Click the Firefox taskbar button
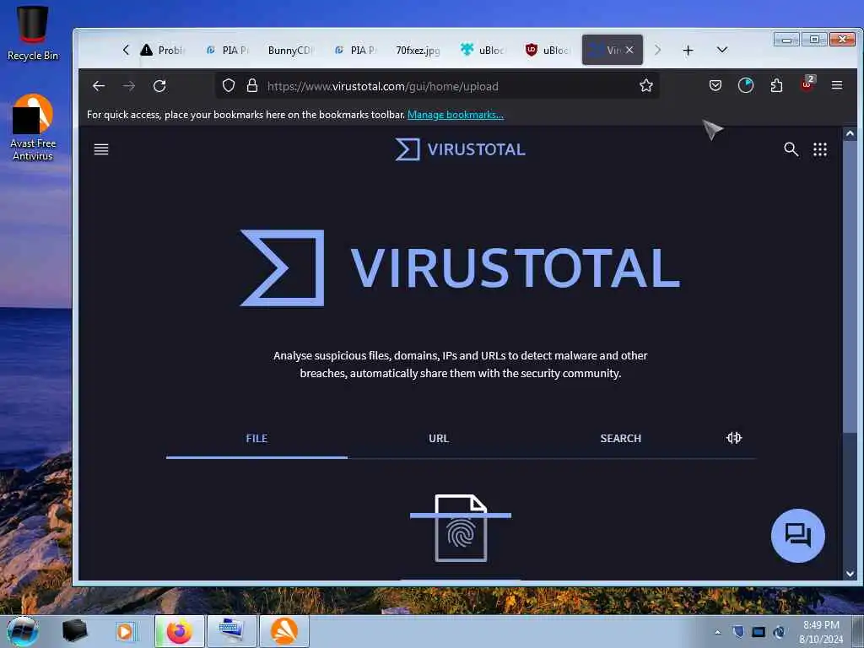This screenshot has width=864, height=648. click(x=180, y=631)
